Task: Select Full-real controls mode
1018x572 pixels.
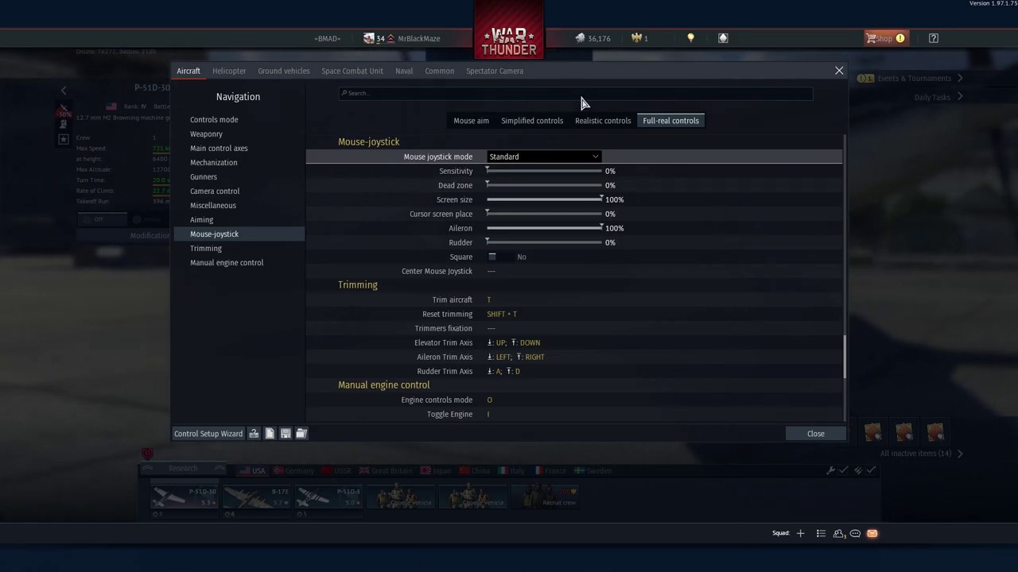Action: (671, 121)
